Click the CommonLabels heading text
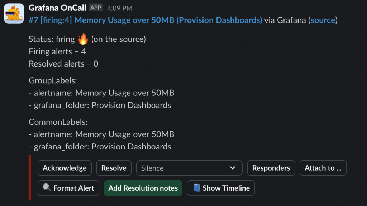The image size is (367, 206). click(58, 122)
